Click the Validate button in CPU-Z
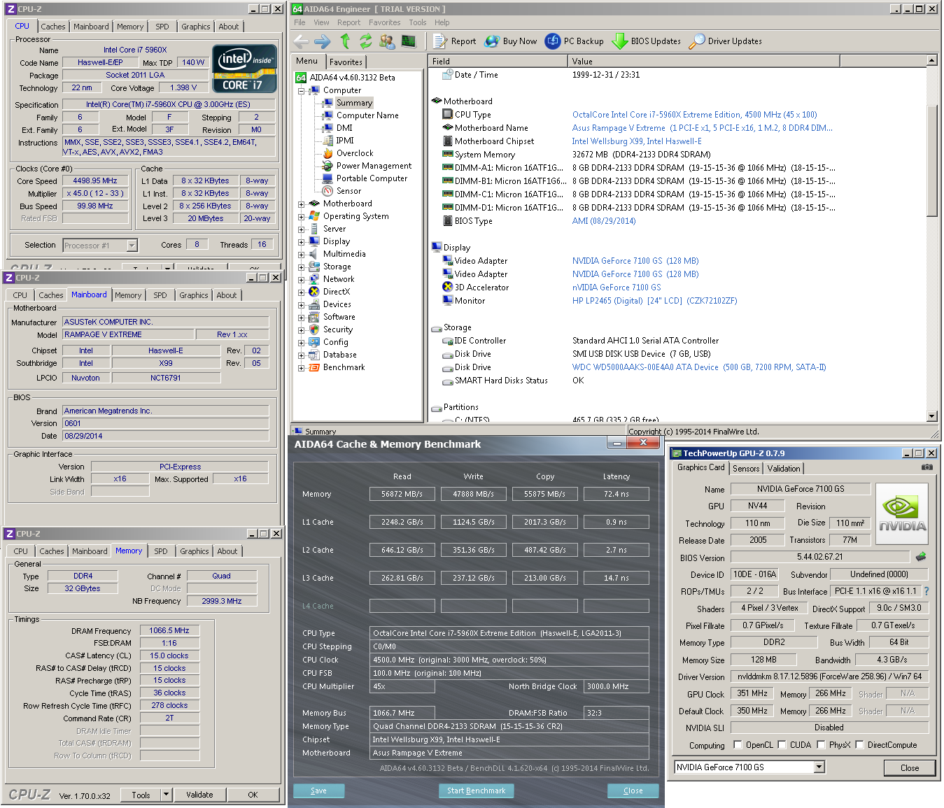Viewport: 944px width, 808px height. pyautogui.click(x=199, y=795)
